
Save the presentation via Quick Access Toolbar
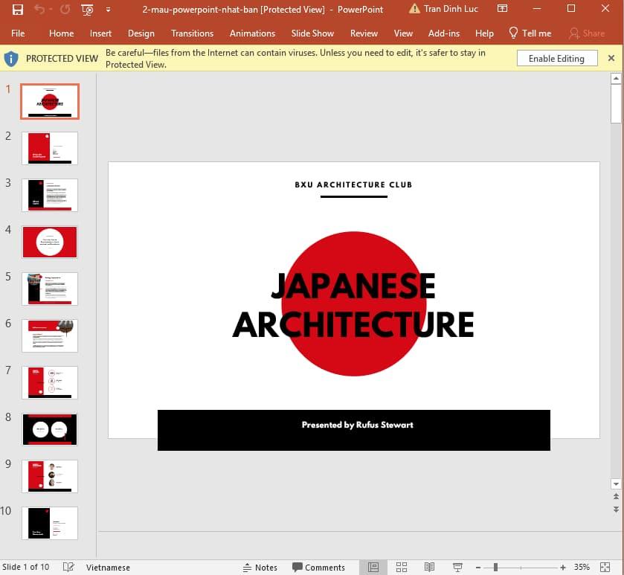point(18,9)
